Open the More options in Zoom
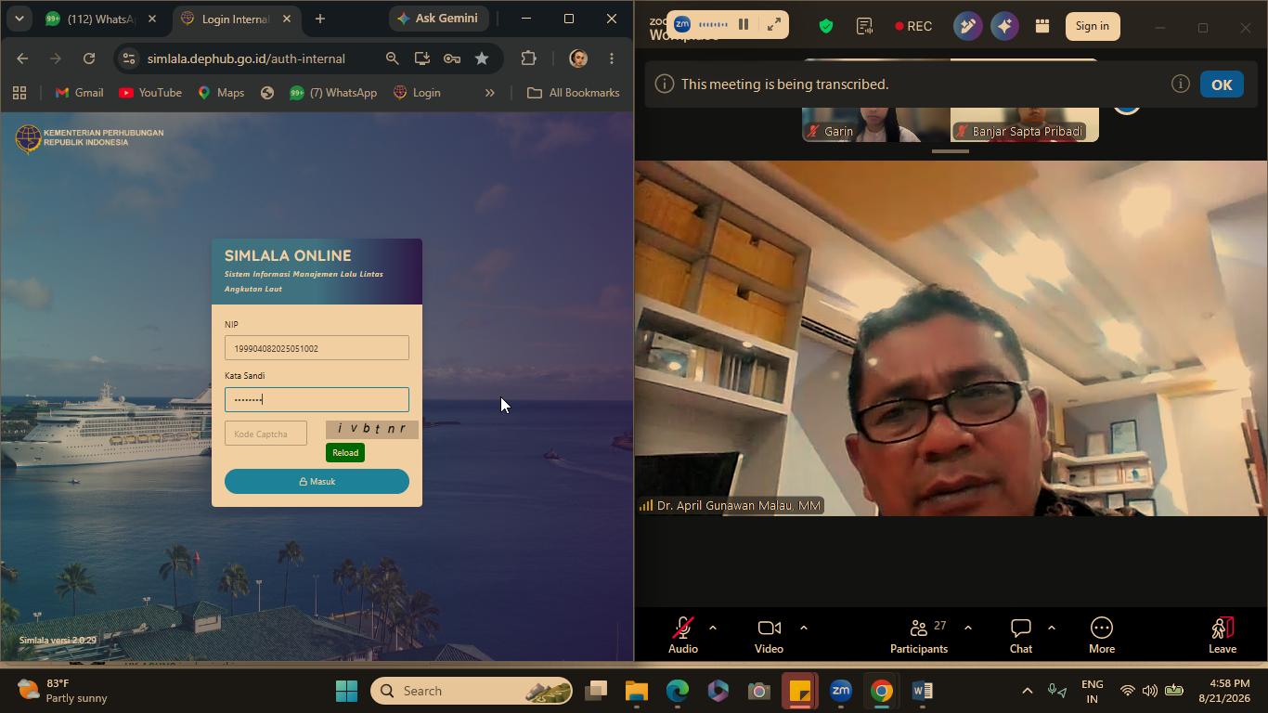 click(1102, 635)
